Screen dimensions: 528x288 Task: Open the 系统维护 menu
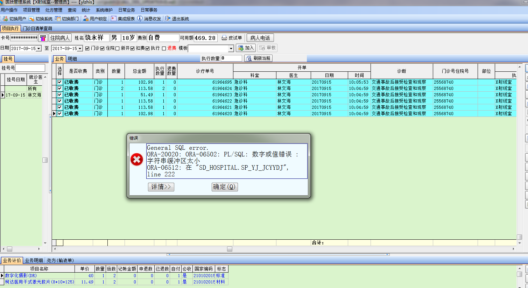104,10
